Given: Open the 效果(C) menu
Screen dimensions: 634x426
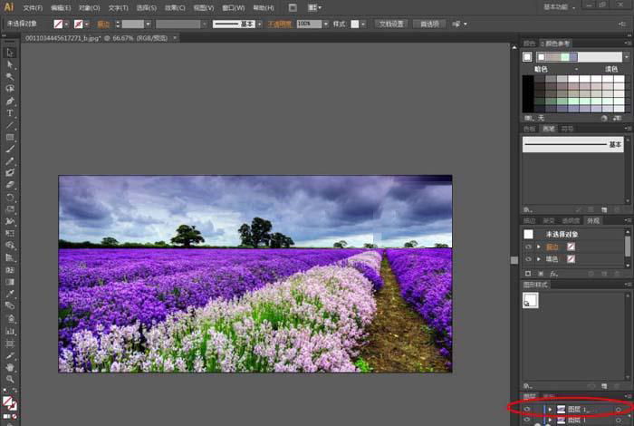Looking at the screenshot, I should click(x=175, y=7).
